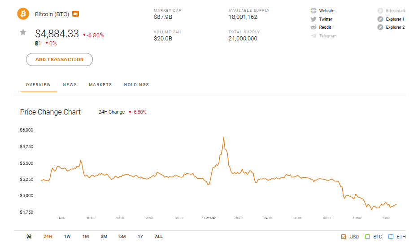Click the Bitcointalk icon

click(380, 11)
